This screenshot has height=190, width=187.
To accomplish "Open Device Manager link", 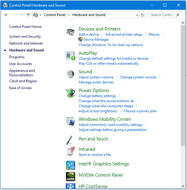I will 96,40.
